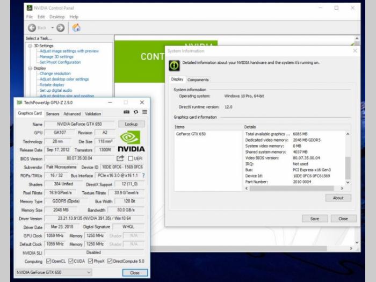Switch to the Components tab in System Information
Screen dimensions: 376x282
[198, 80]
